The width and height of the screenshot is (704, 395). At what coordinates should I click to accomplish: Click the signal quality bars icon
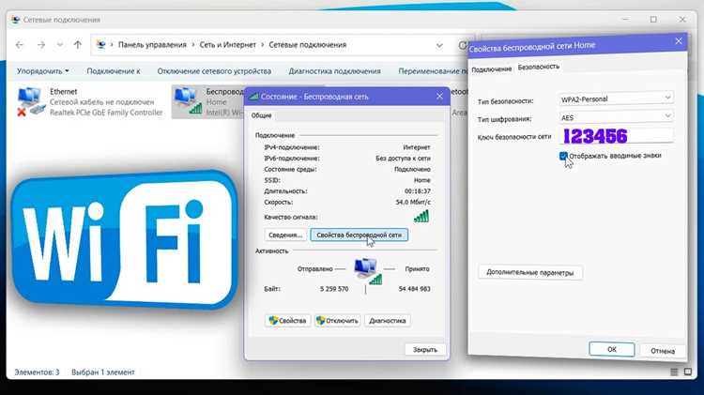coord(421,217)
